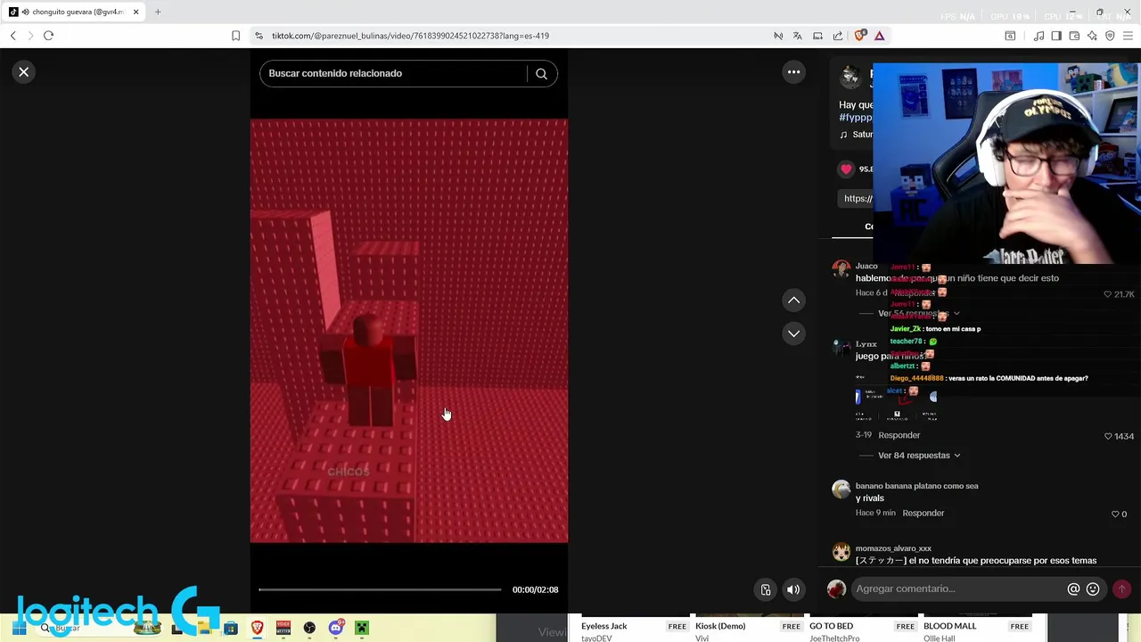
Task: Open Leo AI sparkle icon
Action: (1092, 36)
